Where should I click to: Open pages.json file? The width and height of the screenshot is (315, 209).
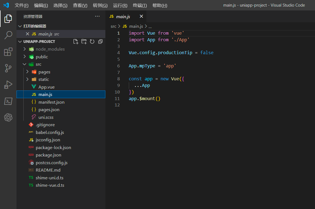[61, 110]
